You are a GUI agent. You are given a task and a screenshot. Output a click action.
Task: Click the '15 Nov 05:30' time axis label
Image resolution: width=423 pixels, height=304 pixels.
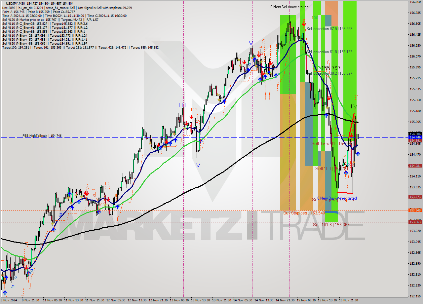(305, 300)
